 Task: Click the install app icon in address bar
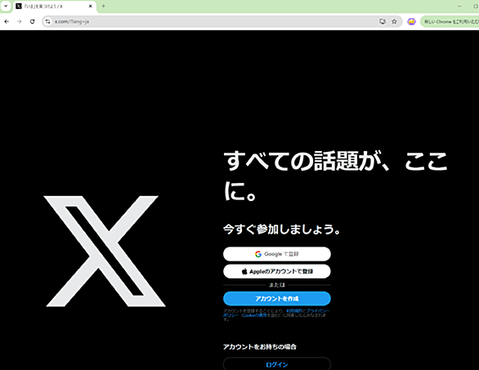383,22
